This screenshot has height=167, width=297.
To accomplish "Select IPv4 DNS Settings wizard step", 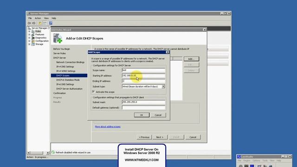I will click(x=65, y=67).
